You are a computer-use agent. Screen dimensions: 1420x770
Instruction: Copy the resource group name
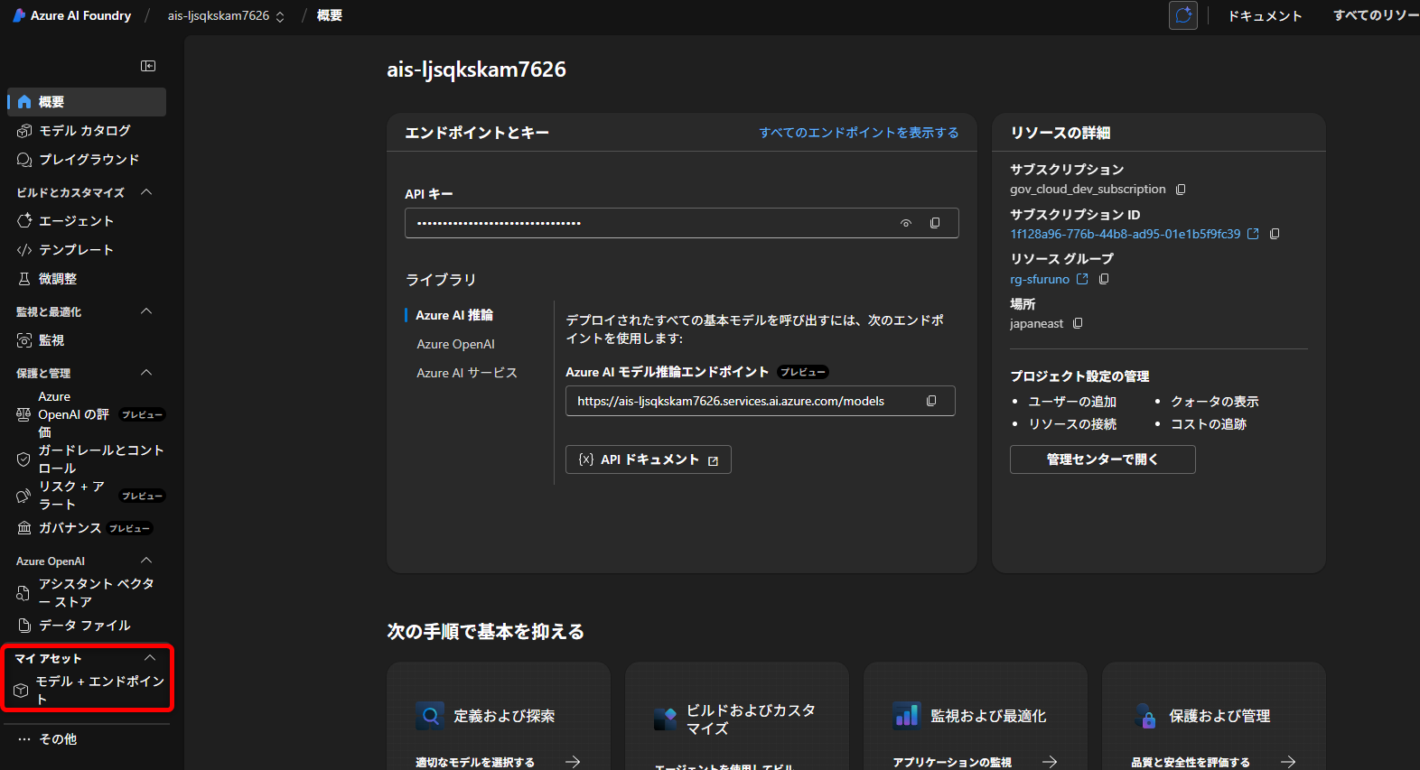pos(1104,279)
